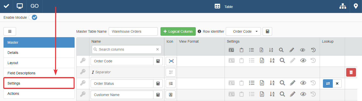Toggle eye visibility for Order Code row
This screenshot has width=362, height=101.
303,61
